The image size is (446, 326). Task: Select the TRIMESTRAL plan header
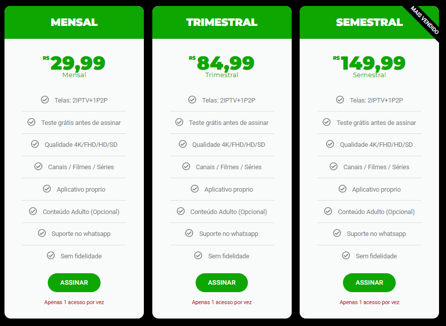(222, 22)
